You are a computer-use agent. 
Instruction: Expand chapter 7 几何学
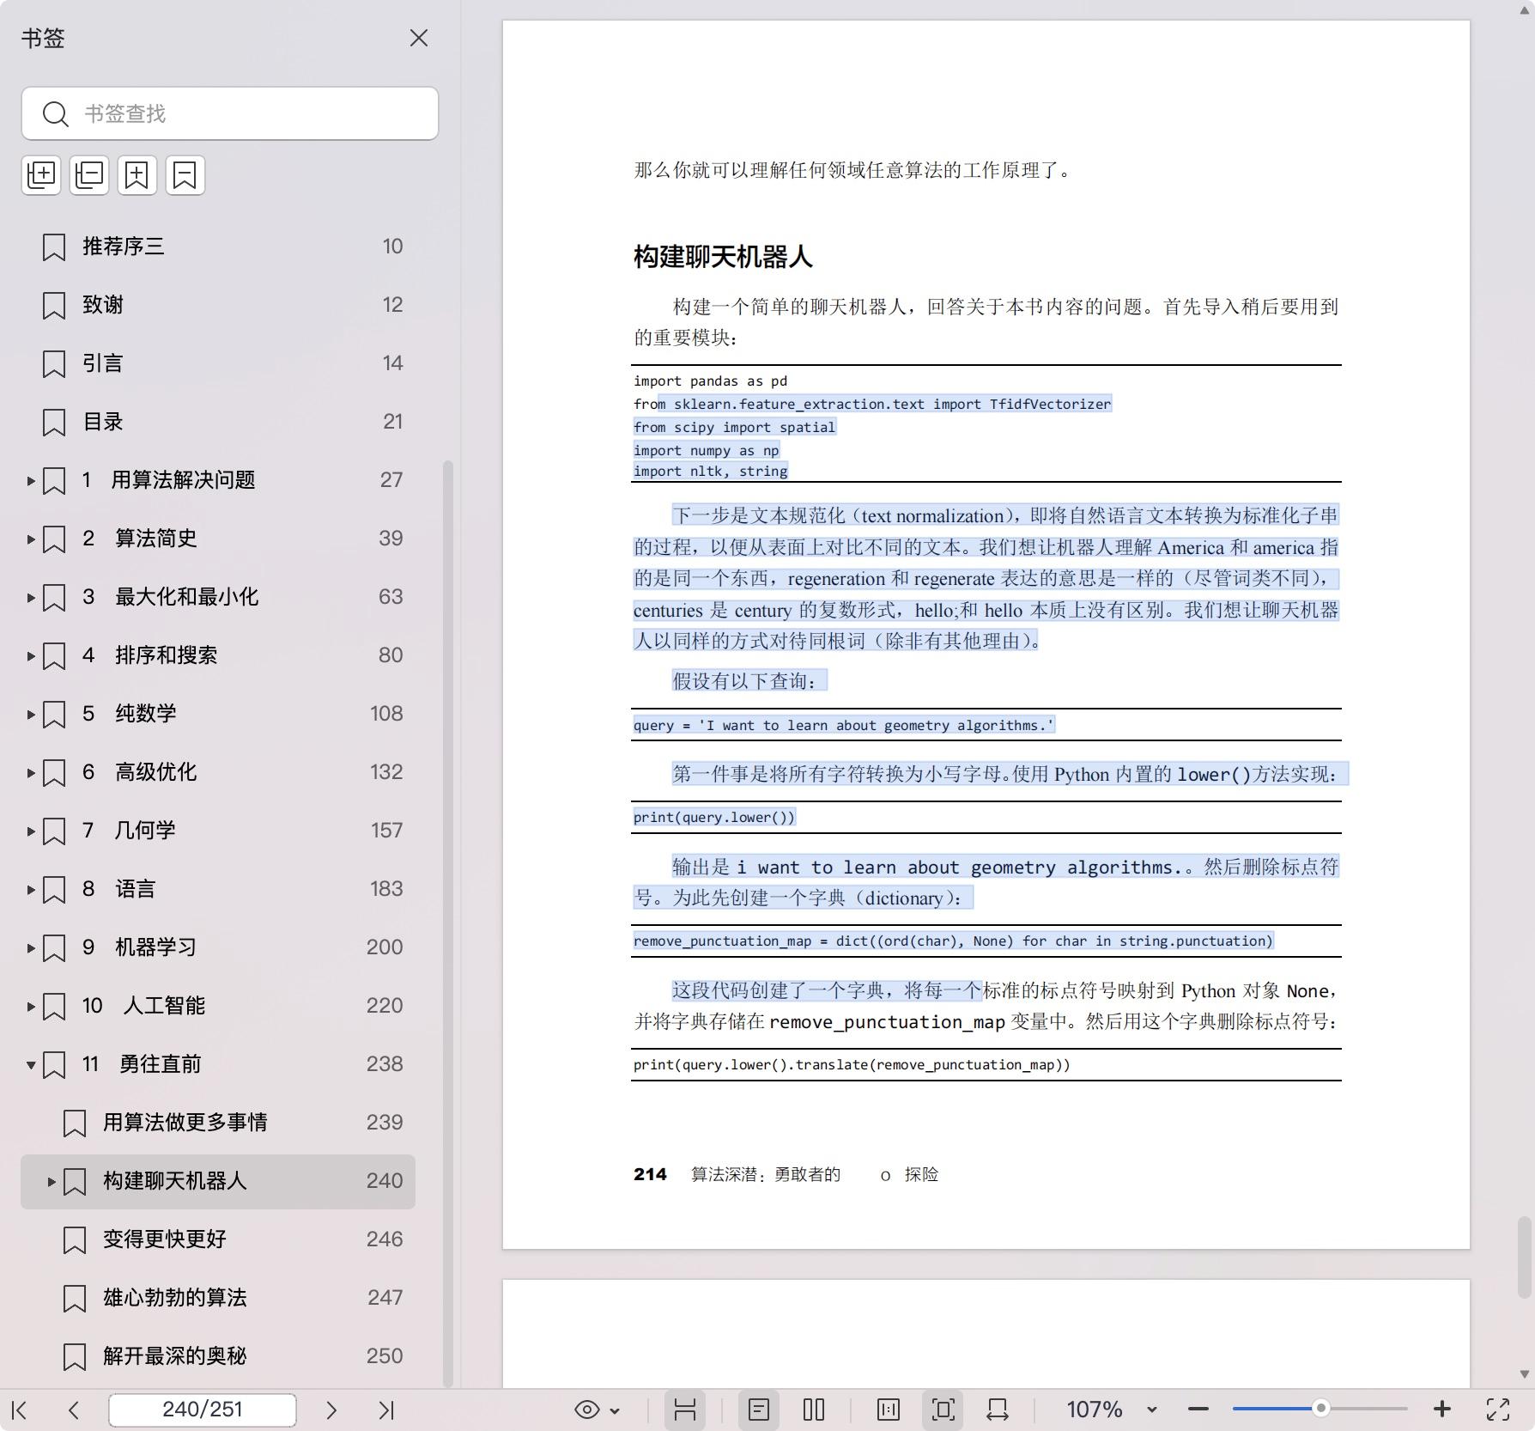(31, 831)
